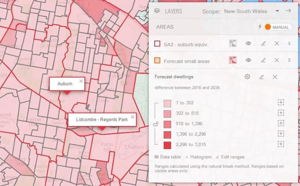The width and height of the screenshot is (300, 186).
Task: Hide the Forecast small areas layer
Action: point(248,60)
